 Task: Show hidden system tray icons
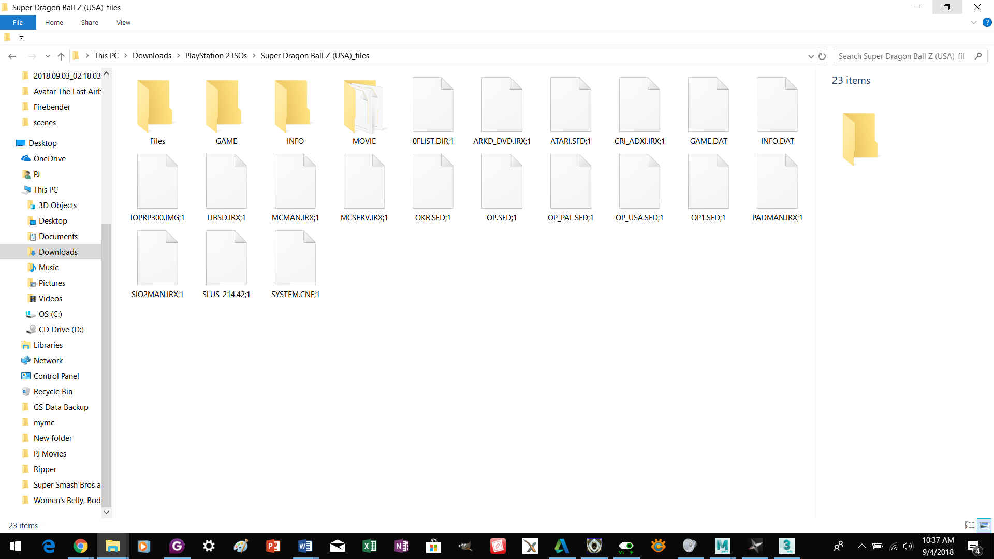[x=861, y=546]
